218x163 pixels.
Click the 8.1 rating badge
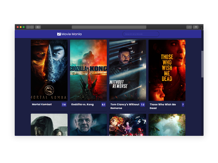[104, 105]
